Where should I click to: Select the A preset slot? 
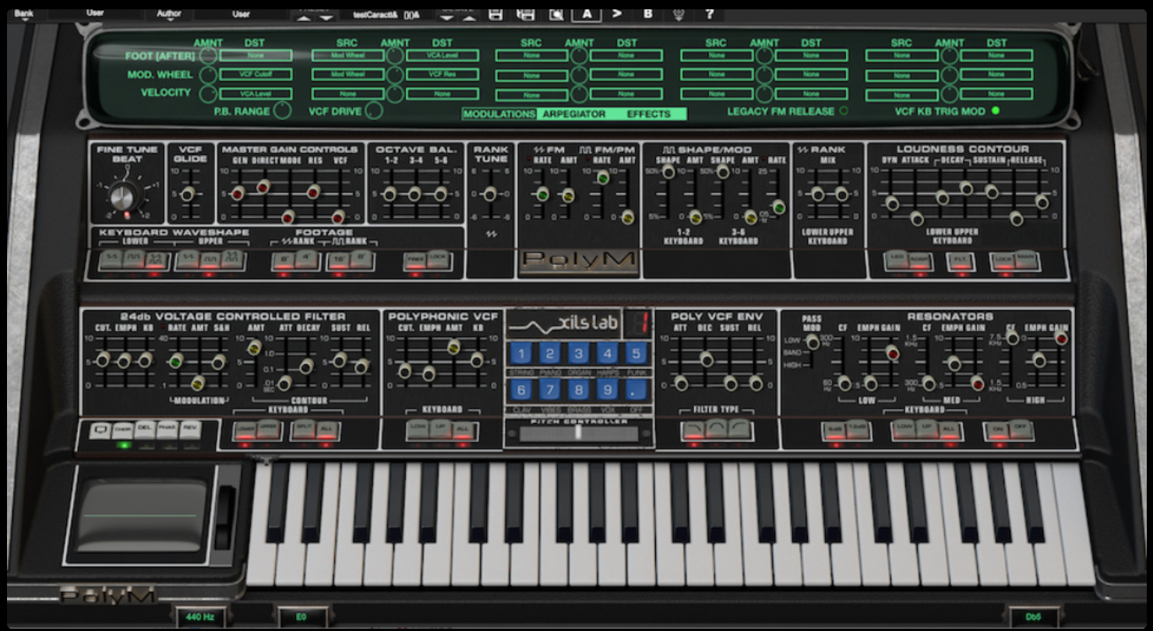pos(586,13)
